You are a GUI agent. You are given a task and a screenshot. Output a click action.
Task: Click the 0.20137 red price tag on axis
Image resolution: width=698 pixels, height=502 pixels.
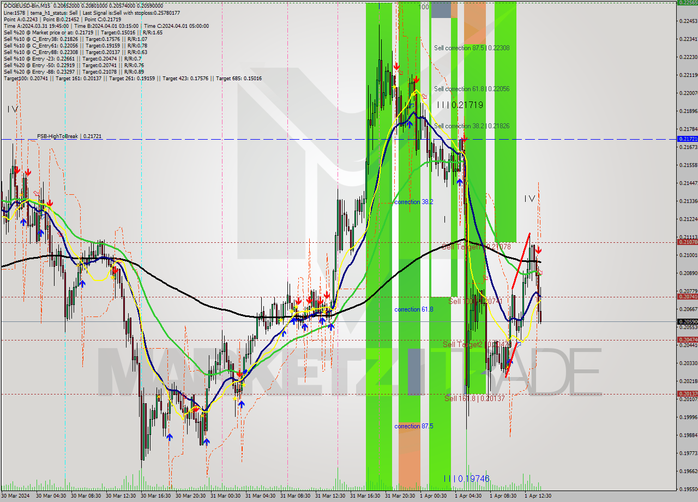point(687,393)
